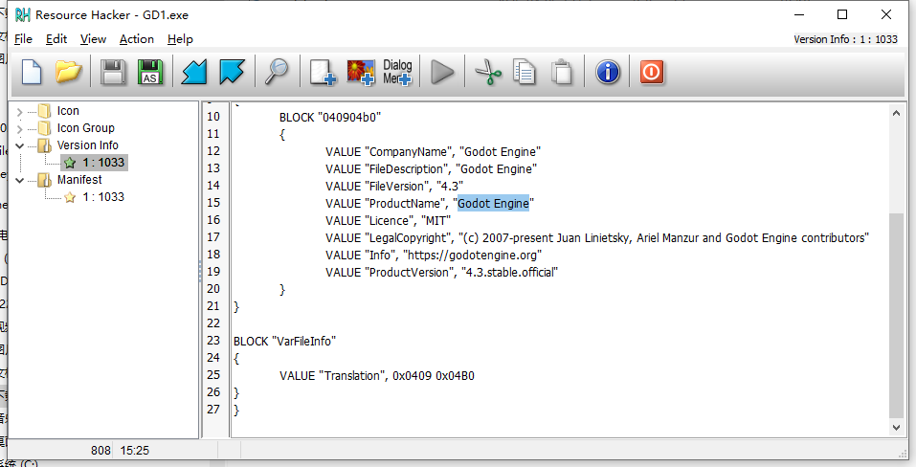
Task: Open the File menu
Action: tap(23, 39)
